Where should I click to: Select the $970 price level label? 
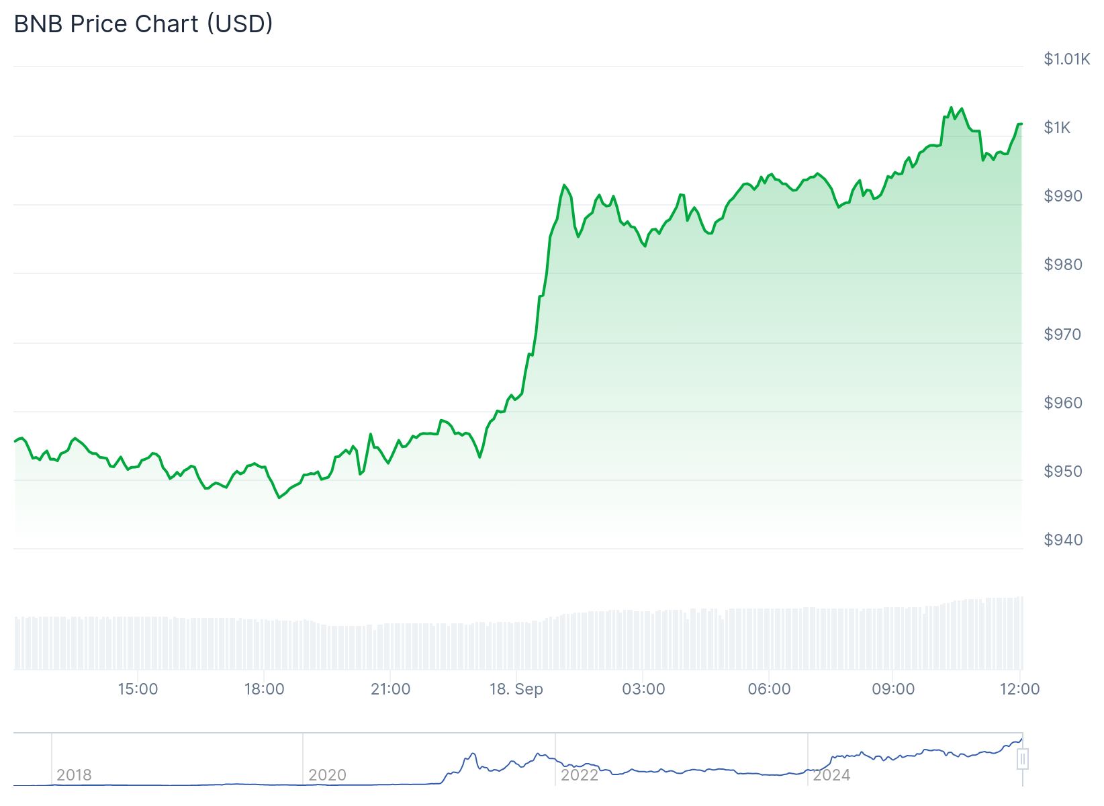(x=1062, y=334)
